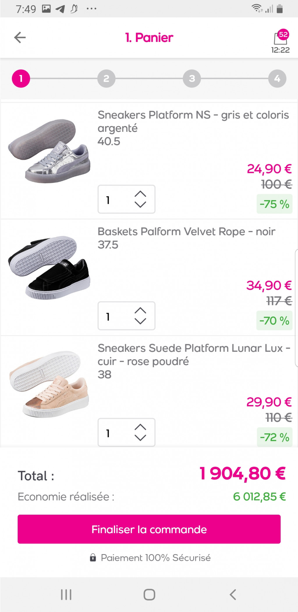Increase quantity of Baskets Palform Velvet Rope

[140, 311]
